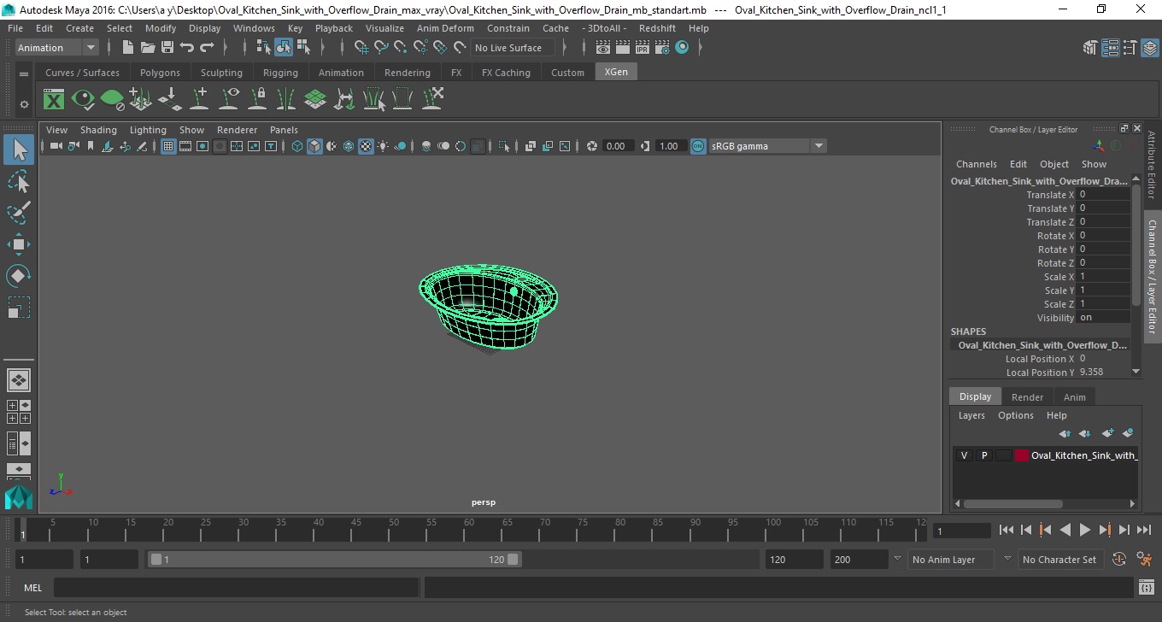Toggle the viewport grid display
The image size is (1162, 622).
point(168,146)
